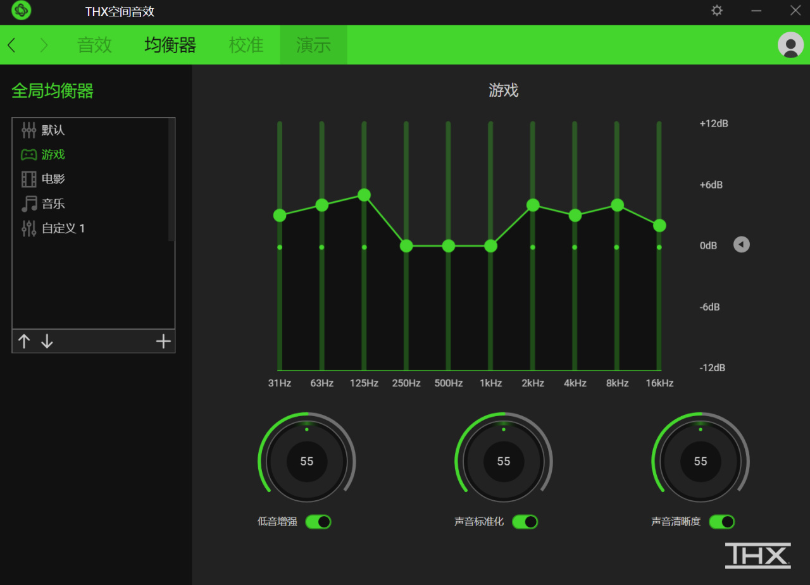Select the 自定义 1 preset

[90, 228]
